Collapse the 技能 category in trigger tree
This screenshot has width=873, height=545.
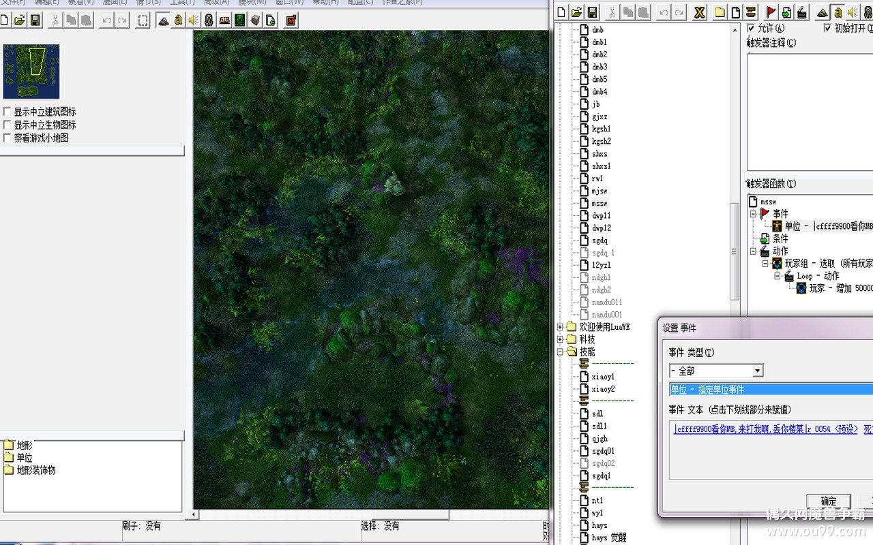561,352
